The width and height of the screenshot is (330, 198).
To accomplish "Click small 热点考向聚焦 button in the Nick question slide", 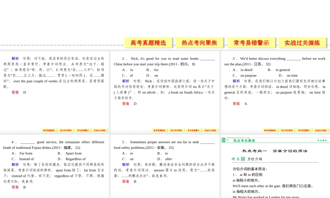I will (x=176, y=130).
